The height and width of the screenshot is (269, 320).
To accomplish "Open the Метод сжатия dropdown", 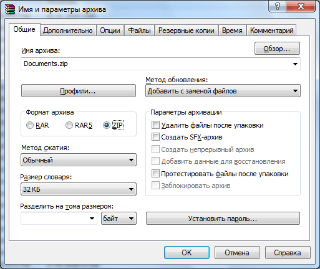I will click(79, 160).
